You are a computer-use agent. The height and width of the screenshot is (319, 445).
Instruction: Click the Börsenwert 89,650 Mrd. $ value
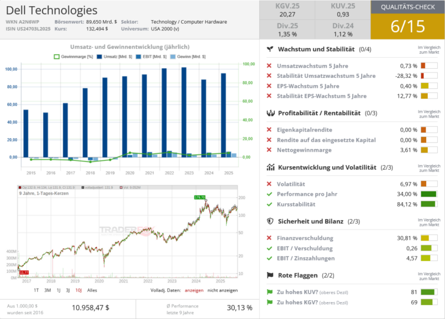tap(101, 22)
